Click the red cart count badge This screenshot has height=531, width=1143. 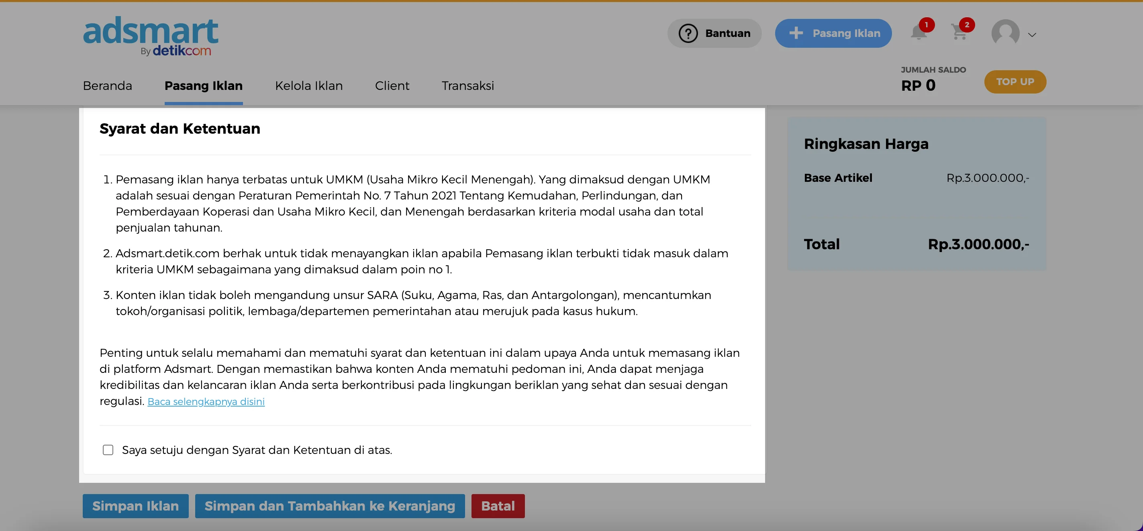pos(967,25)
